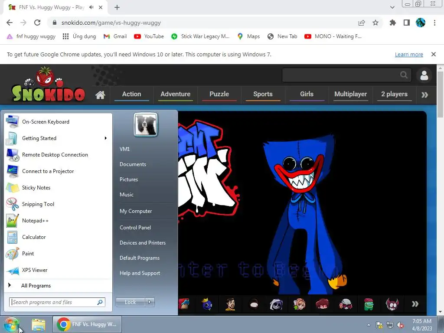Open the Snokido user account icon
The height and width of the screenshot is (333, 444).
(424, 75)
